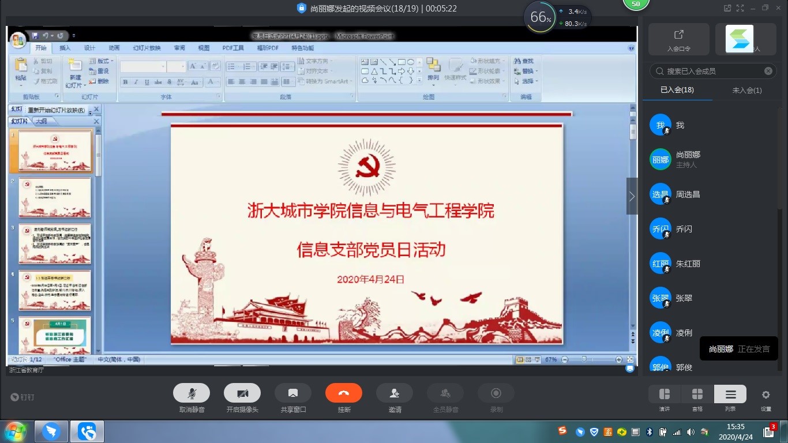Turn on camera with 开启摄像头
The width and height of the screenshot is (788, 443).
(x=242, y=393)
